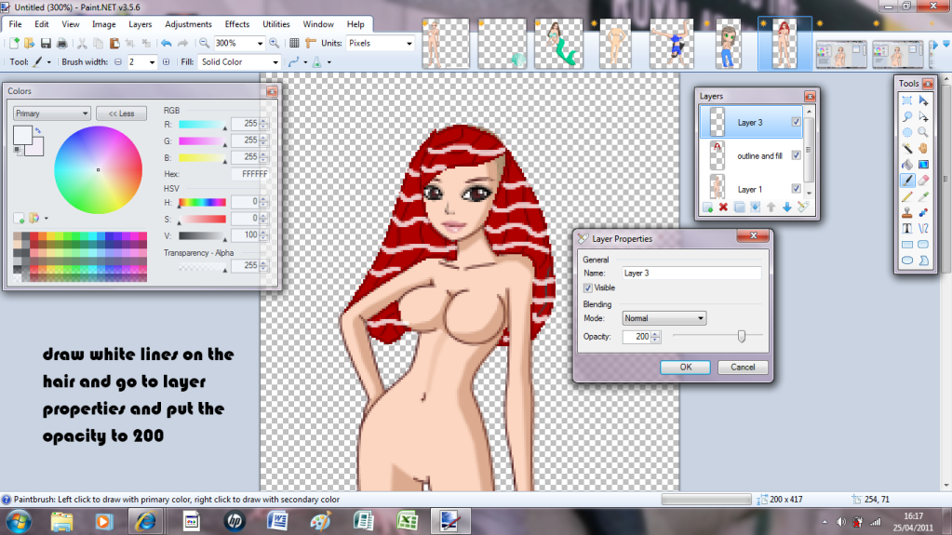Open the Primary color selector dropdown

click(51, 114)
